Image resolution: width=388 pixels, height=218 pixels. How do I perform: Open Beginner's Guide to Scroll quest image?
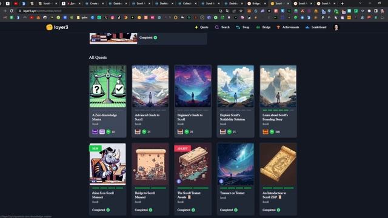193,86
